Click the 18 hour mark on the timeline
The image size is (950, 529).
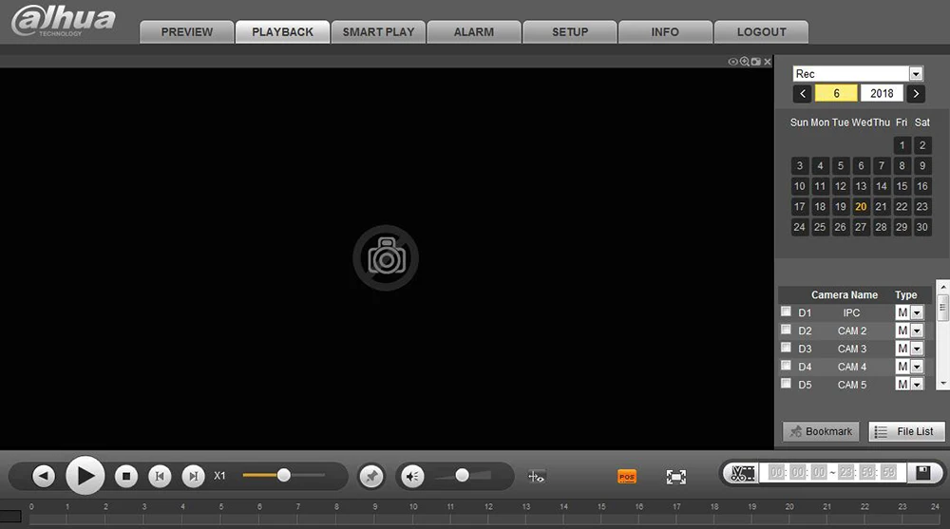point(714,506)
